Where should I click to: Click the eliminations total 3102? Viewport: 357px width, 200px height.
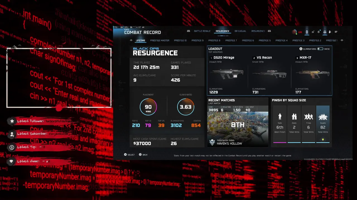pos(176,125)
